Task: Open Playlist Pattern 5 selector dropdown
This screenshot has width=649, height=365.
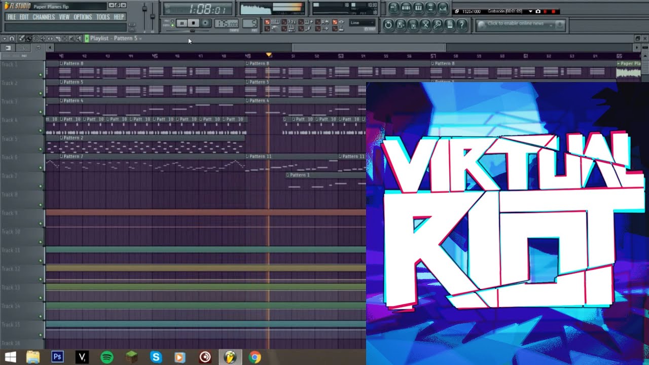Action: pos(140,39)
